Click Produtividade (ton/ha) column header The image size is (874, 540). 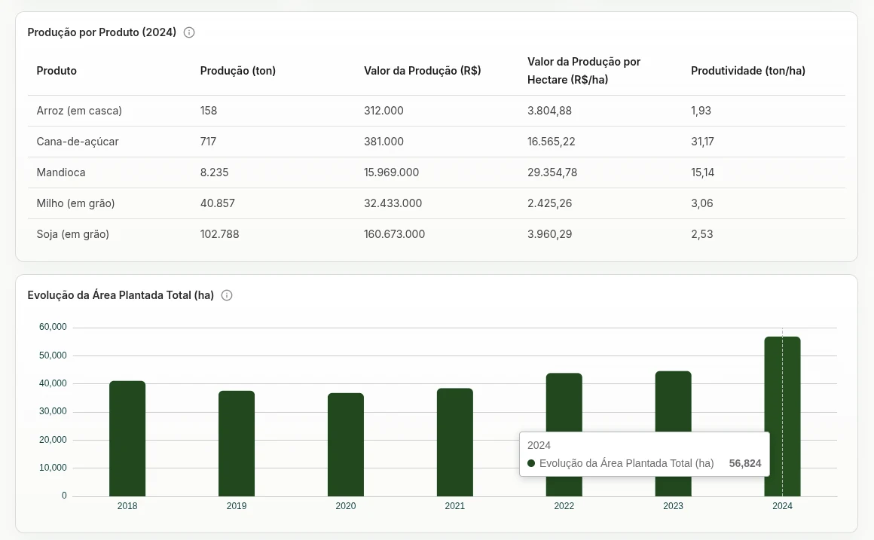(748, 71)
